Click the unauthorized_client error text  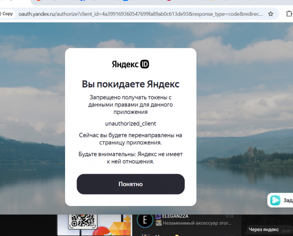(x=131, y=124)
